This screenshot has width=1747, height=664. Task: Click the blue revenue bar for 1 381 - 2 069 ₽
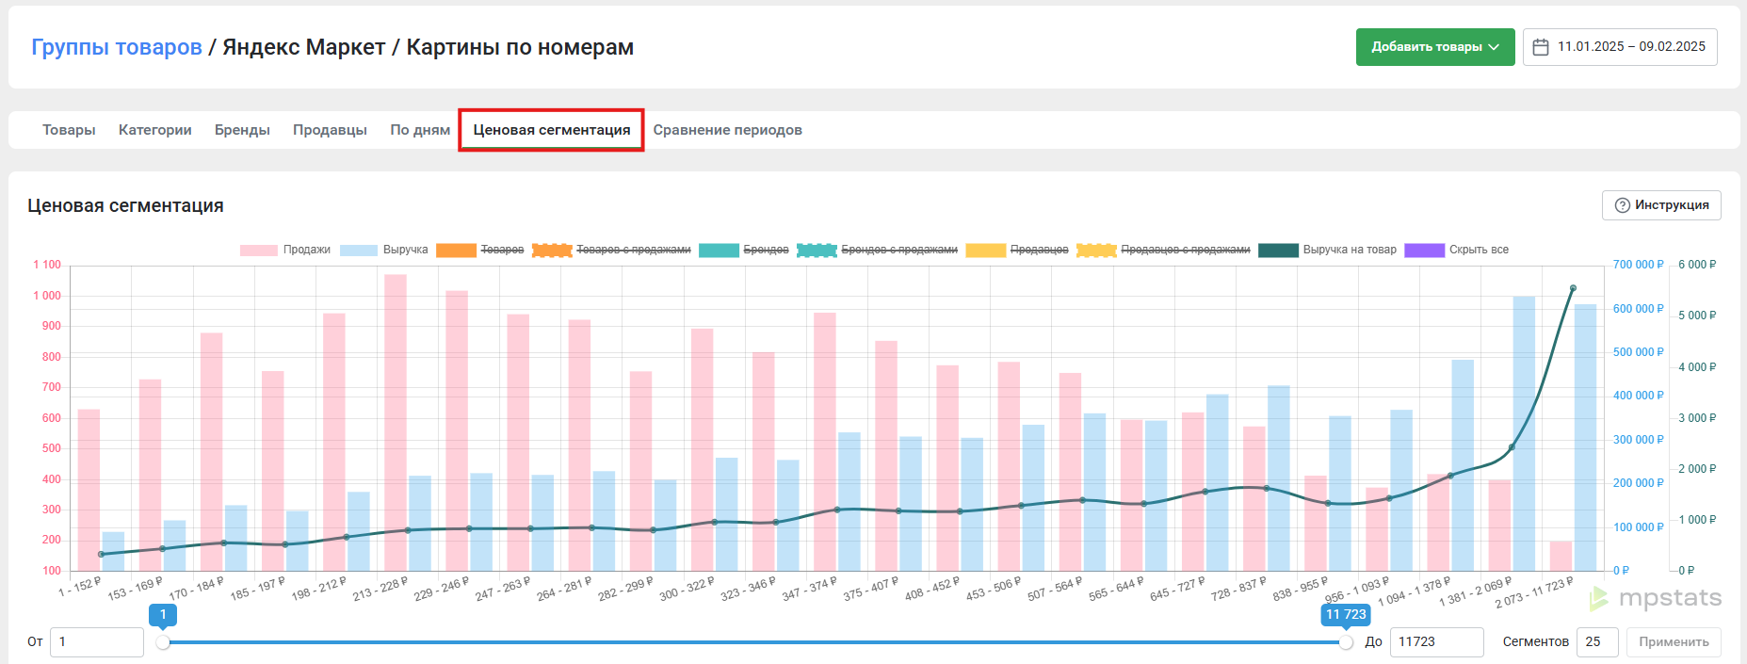(1525, 434)
